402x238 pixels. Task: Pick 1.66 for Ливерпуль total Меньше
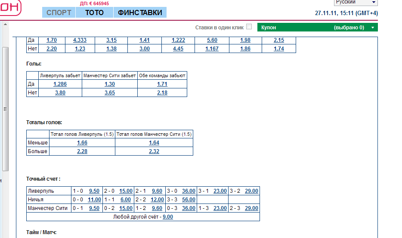(x=82, y=142)
